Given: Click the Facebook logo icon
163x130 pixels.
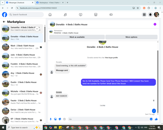Looking at the screenshot, I should click(5, 15).
